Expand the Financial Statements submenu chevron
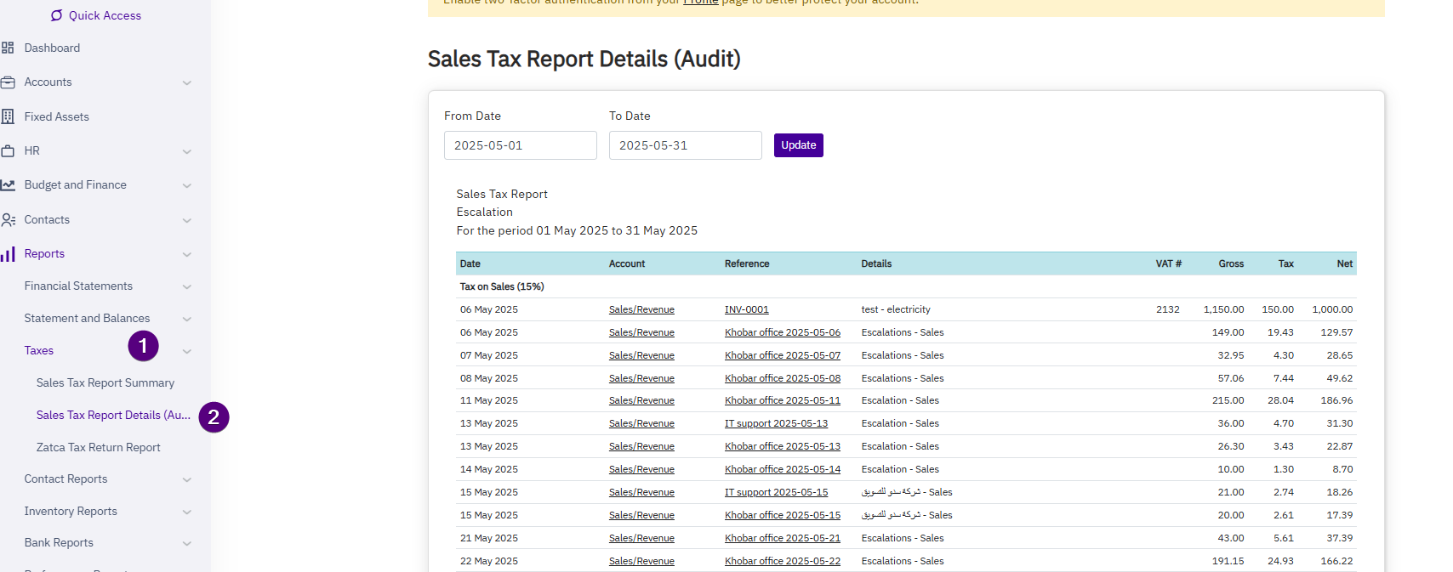This screenshot has width=1453, height=572. 187,287
